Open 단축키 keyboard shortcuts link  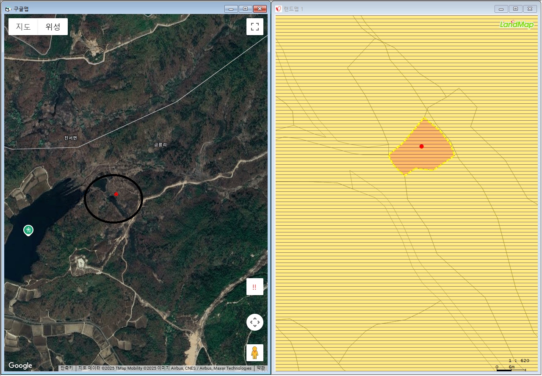pyautogui.click(x=67, y=368)
